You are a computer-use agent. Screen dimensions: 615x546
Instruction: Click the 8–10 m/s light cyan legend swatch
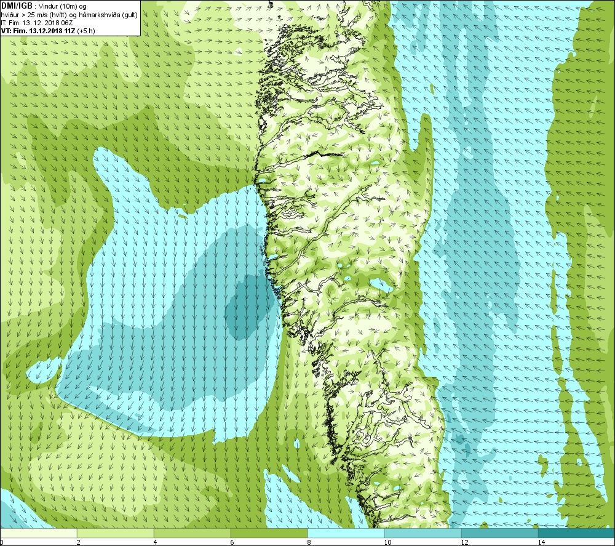coord(346,533)
